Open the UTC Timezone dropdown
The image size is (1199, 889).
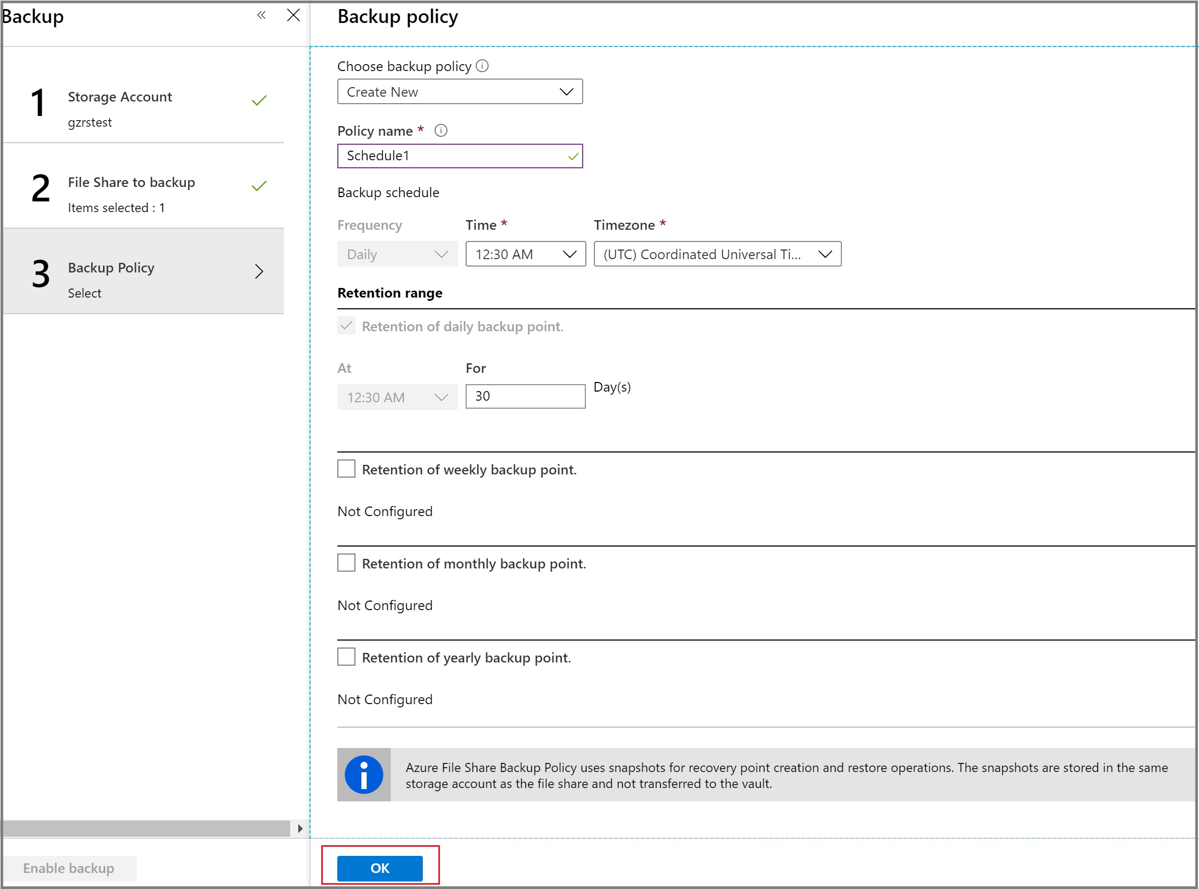pos(717,254)
